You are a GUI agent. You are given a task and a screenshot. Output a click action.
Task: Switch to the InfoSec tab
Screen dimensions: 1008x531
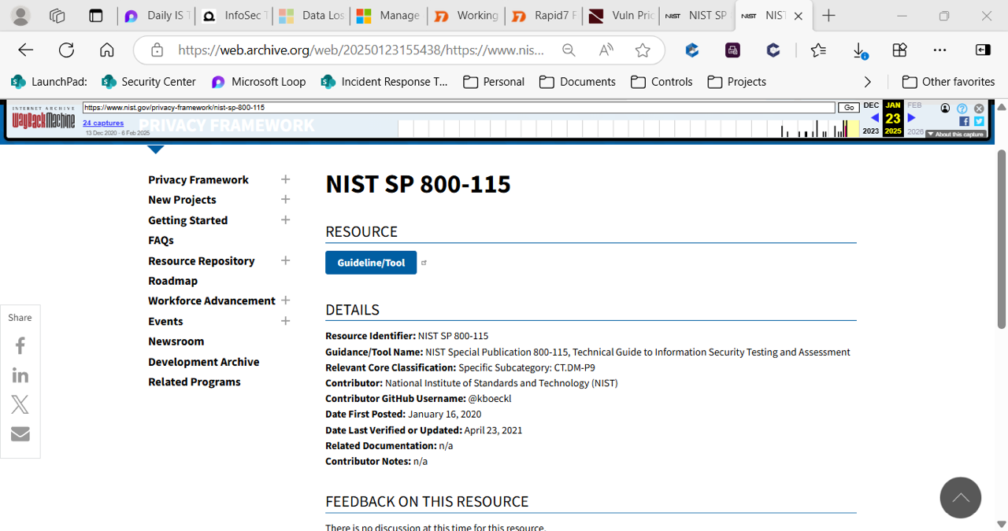pos(233,16)
